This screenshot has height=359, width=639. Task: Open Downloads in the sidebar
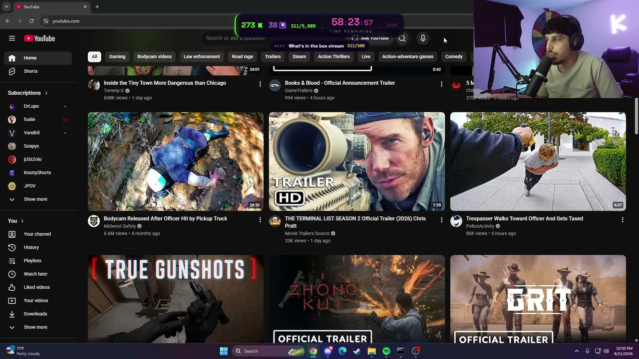coord(38,314)
